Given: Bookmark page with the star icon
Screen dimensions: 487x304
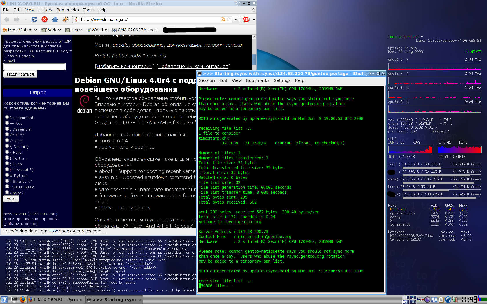Looking at the screenshot, I should coord(229,19).
